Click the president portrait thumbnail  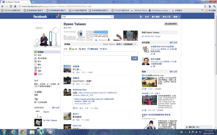[x=145, y=61]
